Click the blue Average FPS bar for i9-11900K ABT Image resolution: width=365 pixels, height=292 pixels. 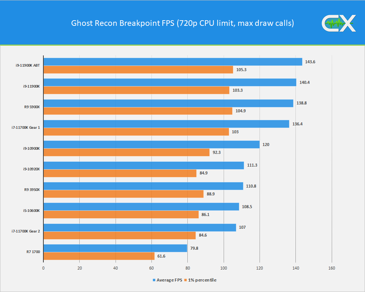[173, 62]
